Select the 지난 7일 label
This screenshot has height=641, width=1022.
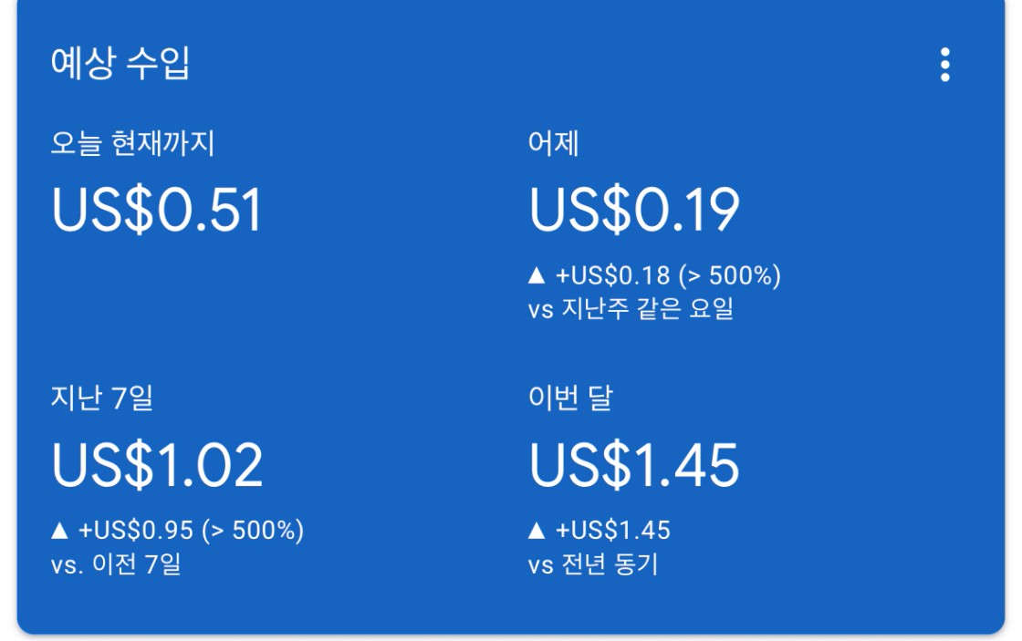102,398
